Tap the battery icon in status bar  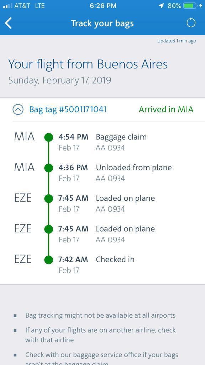pos(190,6)
